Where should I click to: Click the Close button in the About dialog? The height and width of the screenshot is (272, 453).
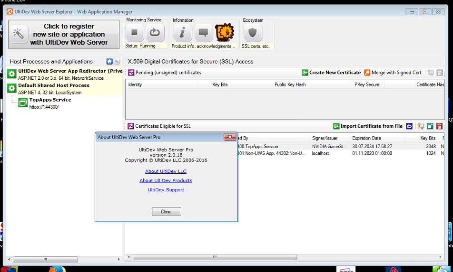click(167, 212)
